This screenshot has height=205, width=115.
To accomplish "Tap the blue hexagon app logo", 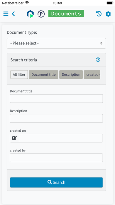I will point(30,14).
